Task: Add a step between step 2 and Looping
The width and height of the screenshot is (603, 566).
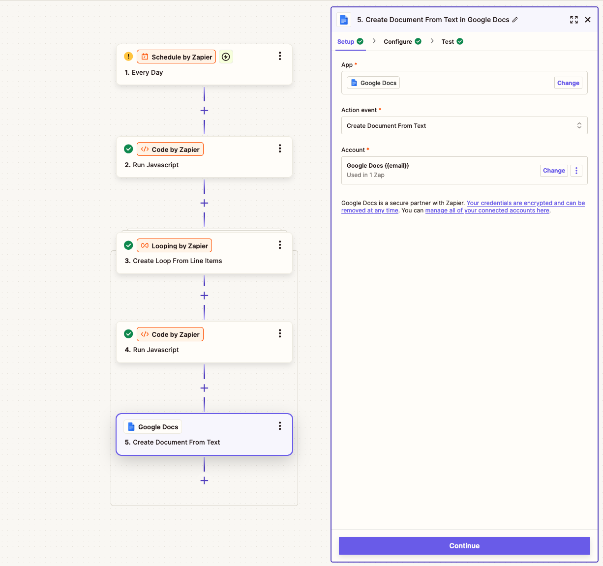Action: pos(204,203)
